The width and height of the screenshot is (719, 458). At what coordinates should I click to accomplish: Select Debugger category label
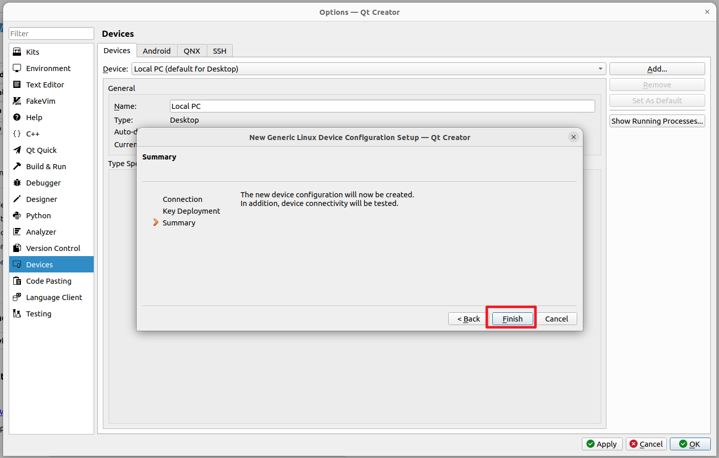coord(43,183)
